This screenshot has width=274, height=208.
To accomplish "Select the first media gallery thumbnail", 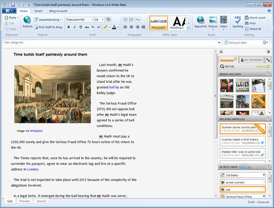I will point(227,86).
